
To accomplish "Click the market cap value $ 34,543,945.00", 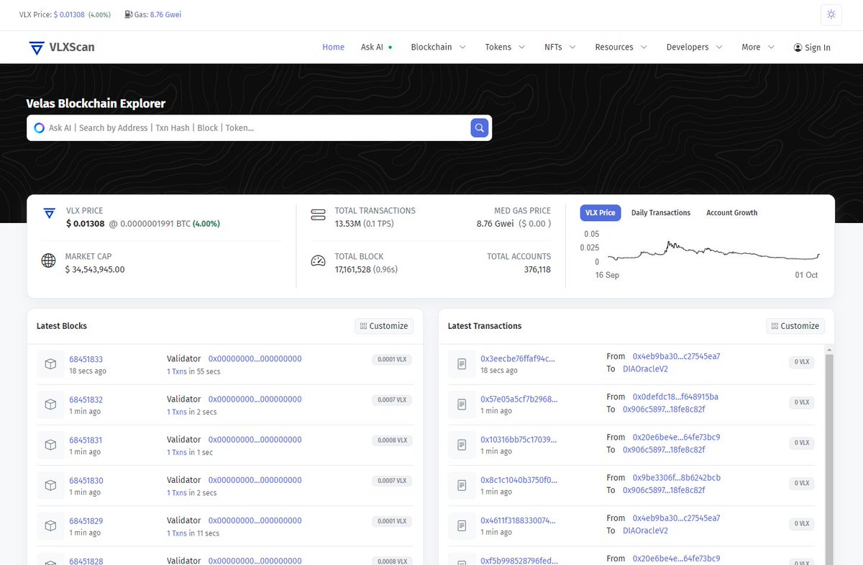I will point(95,269).
